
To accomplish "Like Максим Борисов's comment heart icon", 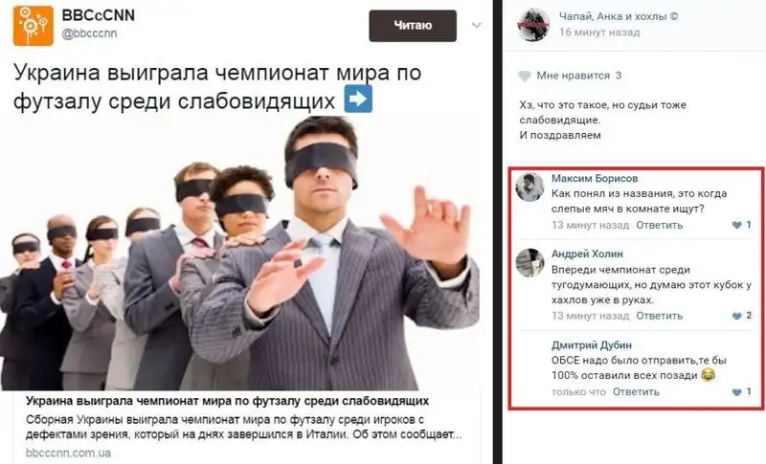I will click(x=736, y=225).
